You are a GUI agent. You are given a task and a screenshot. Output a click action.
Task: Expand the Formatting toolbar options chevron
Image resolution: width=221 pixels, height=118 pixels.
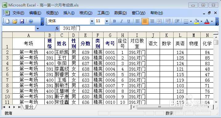pyautogui.click(x=217, y=21)
